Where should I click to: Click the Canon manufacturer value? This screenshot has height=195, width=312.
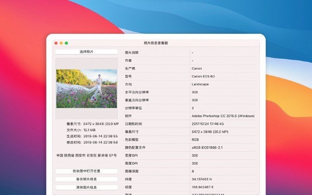(197, 69)
